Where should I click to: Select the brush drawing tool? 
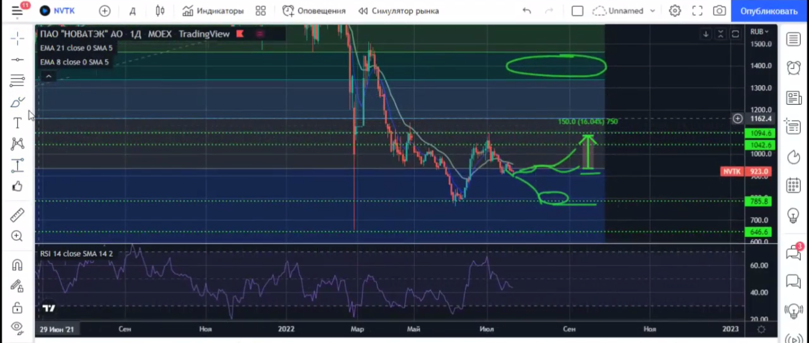point(17,102)
